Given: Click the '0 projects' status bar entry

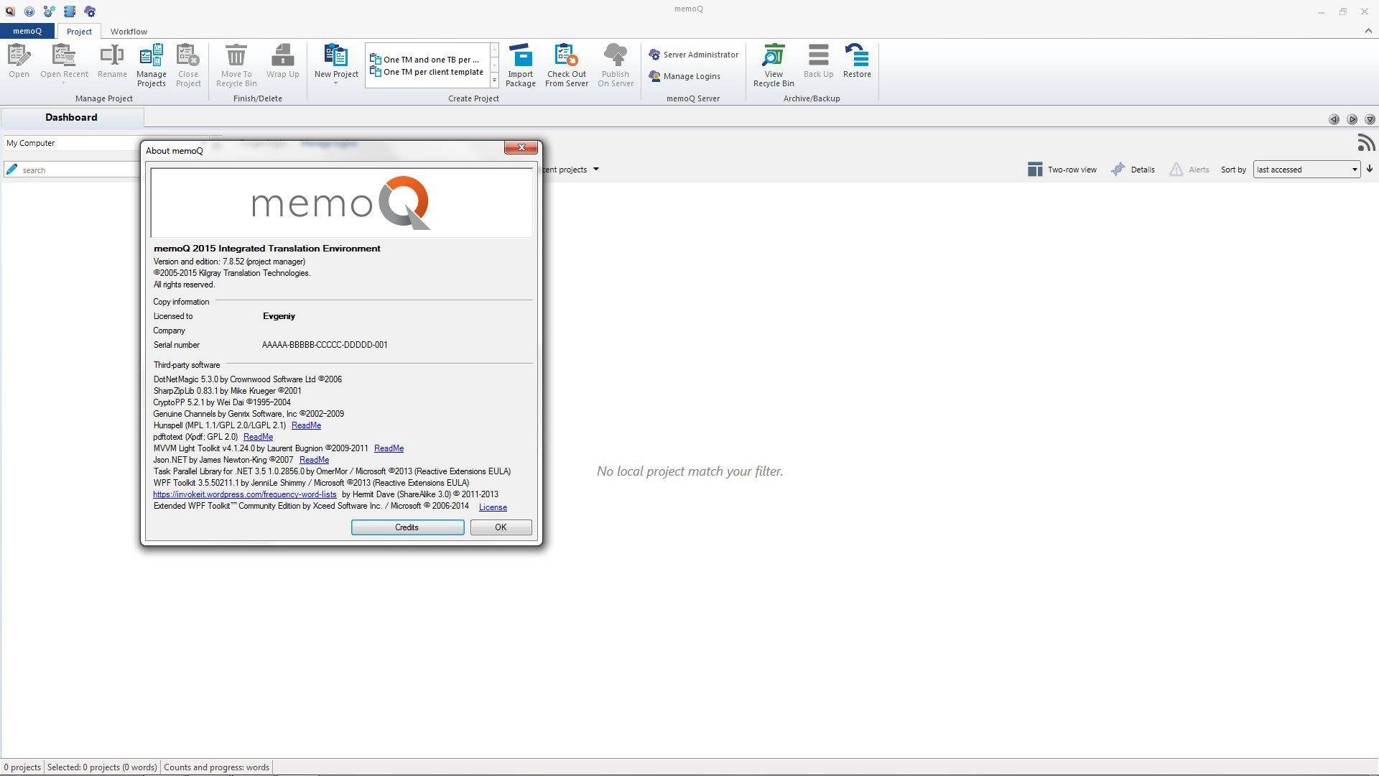Looking at the screenshot, I should click(x=22, y=767).
